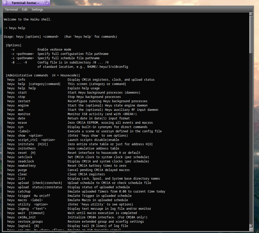Click the vertical scrollbar thumb
This screenshot has width=259, height=233.
[251, 35]
